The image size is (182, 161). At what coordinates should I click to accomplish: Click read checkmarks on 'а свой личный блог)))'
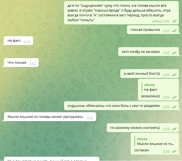point(174,75)
